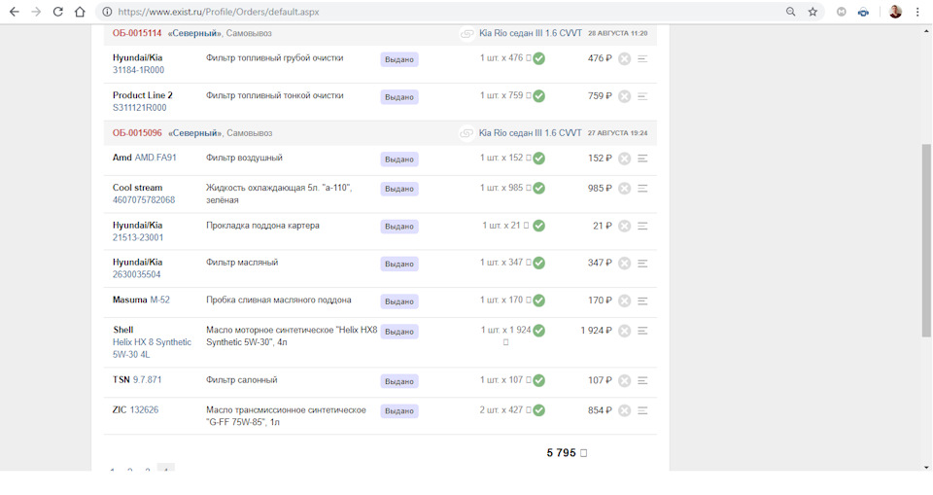Image resolution: width=933 pixels, height=495 pixels.
Task: Cancel the TSN 9.7.871 cabin filter item
Action: (624, 380)
